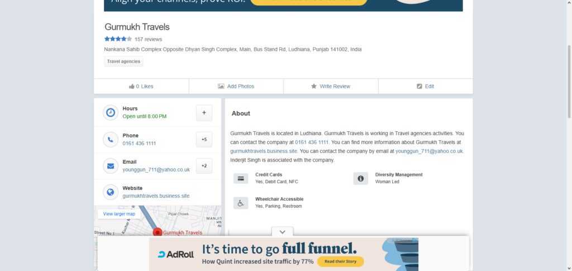Click the Website globe icon
This screenshot has height=271, width=572.
[111, 192]
